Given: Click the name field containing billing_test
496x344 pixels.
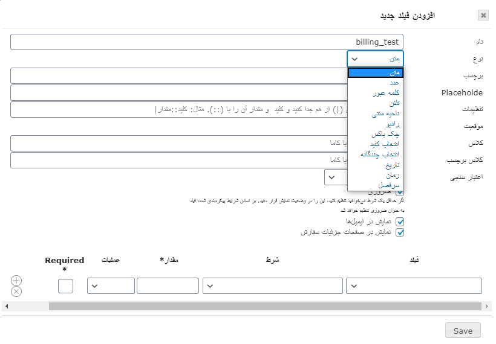Looking at the screenshot, I should (206, 42).
